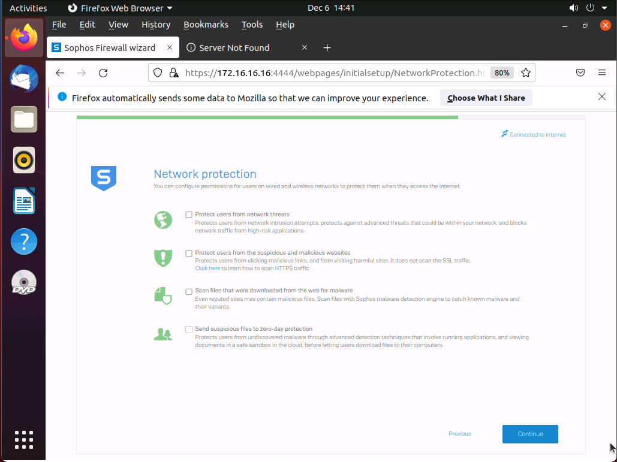Check Protect users from suspicious and malicious websites
The width and height of the screenshot is (617, 462).
point(189,253)
